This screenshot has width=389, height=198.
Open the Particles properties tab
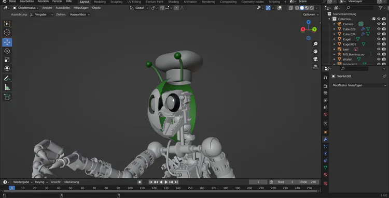(326, 146)
